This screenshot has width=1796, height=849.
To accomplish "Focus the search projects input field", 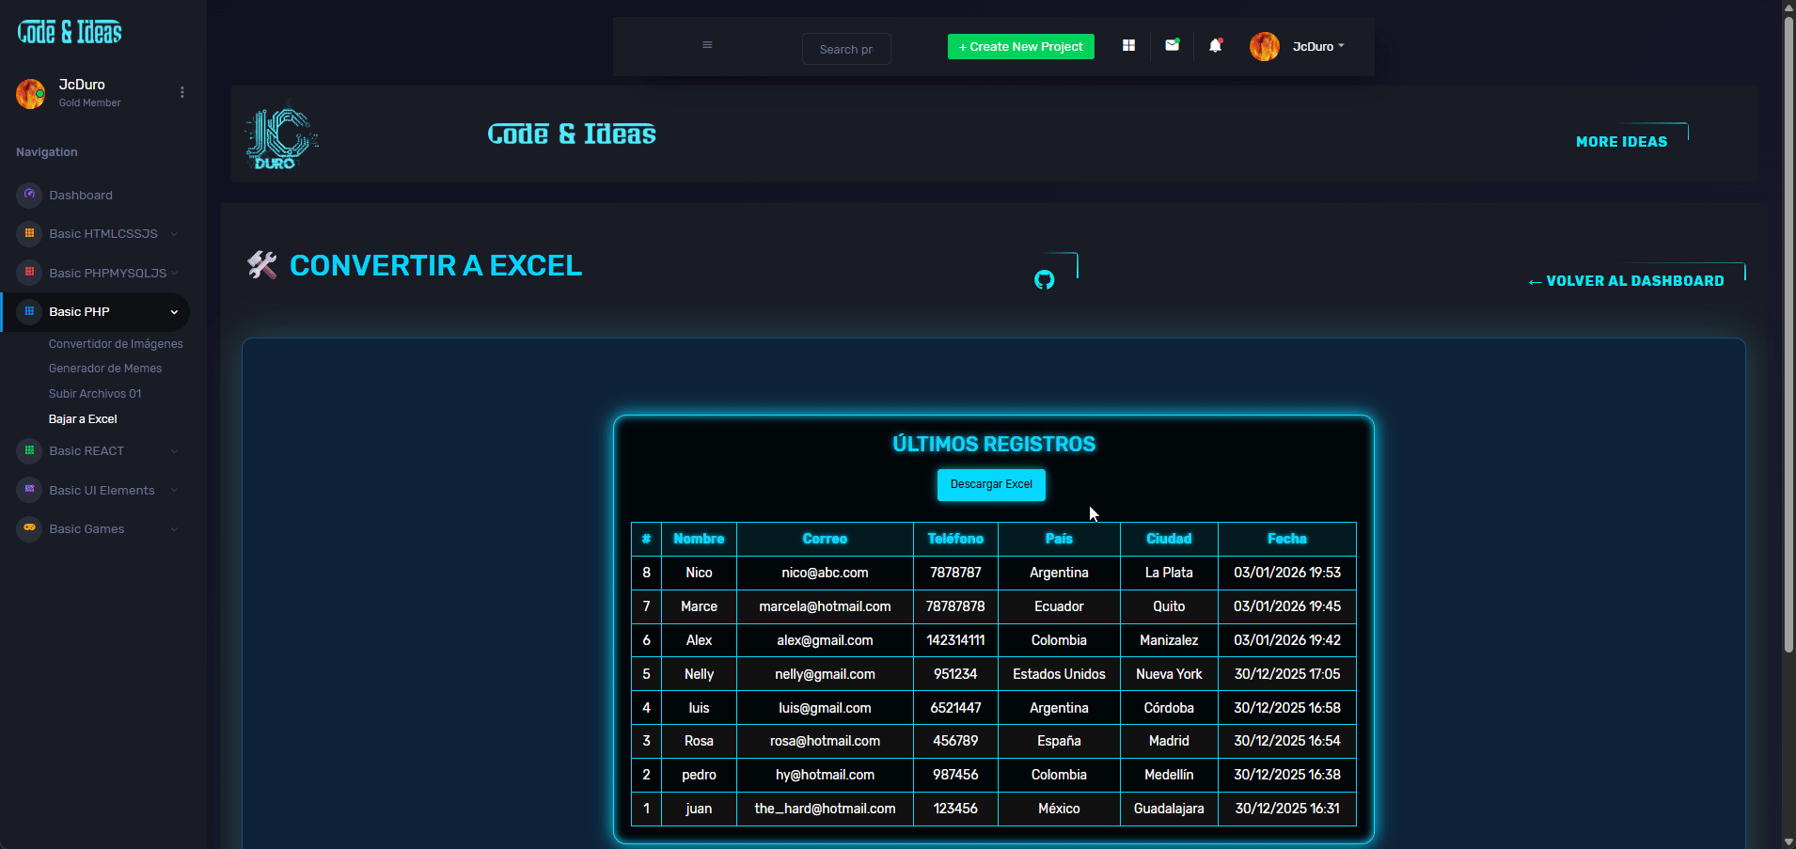I will [x=846, y=49].
